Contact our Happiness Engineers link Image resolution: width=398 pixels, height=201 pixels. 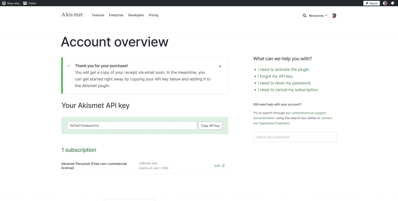point(293,121)
